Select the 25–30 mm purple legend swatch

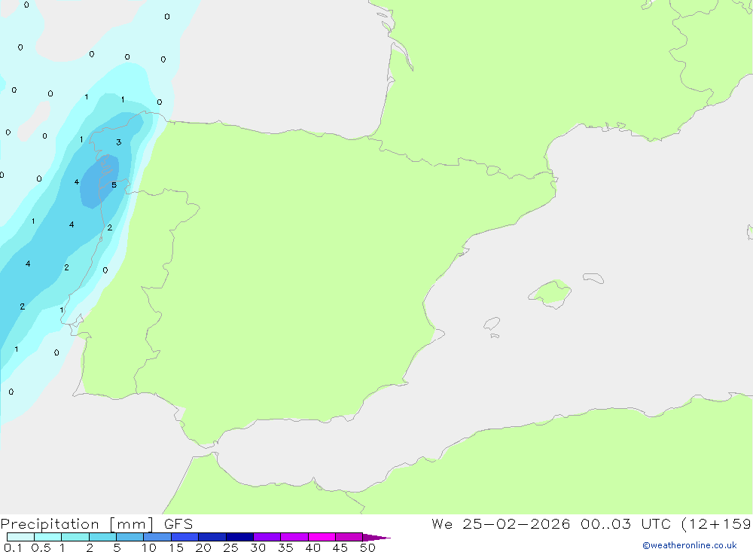pyautogui.click(x=239, y=537)
